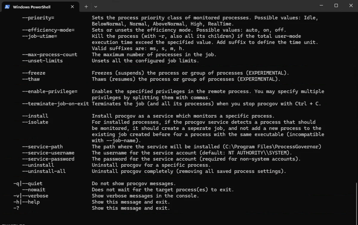Click the --service-password option text
Image resolution: width=358 pixels, height=225 pixels.
click(48, 159)
